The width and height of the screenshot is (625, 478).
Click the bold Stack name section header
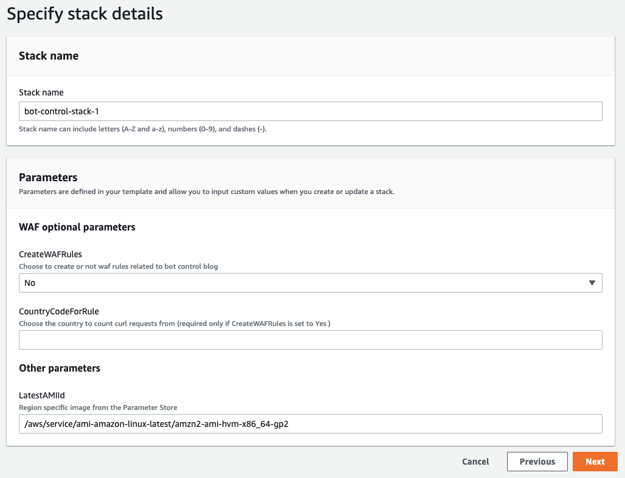pyautogui.click(x=49, y=56)
